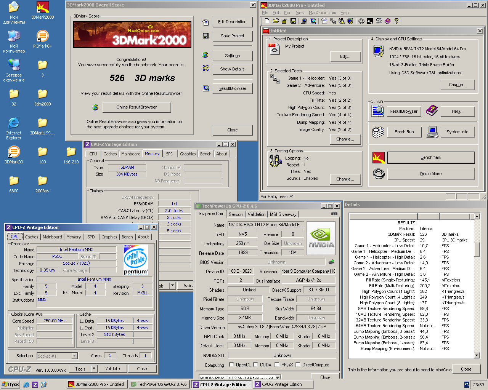Open the MSI Giveaway tab in GPU-Z
This screenshot has height=390, width=488.
click(x=283, y=214)
